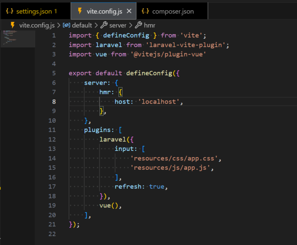Click the problem count badge on settings.json tab
Viewport: 297px width, 245px height.
[56, 11]
